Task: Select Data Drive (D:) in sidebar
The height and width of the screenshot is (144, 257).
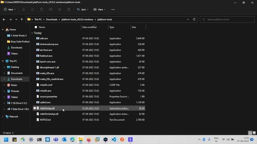Action: (x=18, y=109)
